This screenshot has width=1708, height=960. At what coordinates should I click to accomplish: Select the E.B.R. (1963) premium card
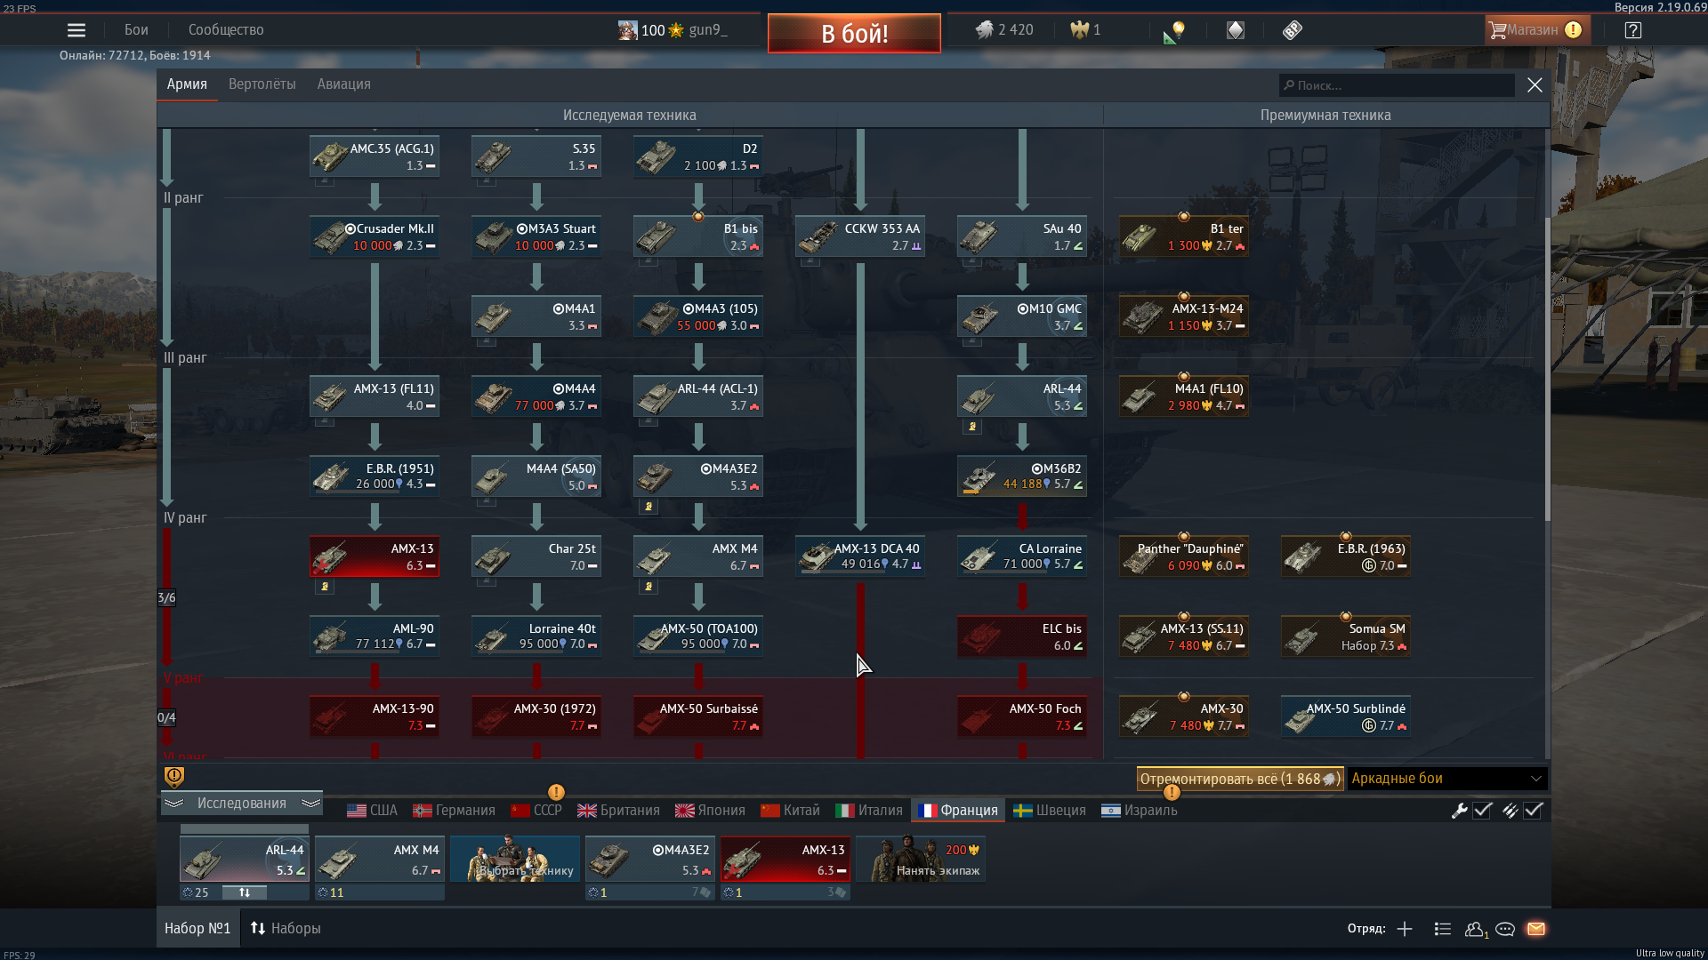tap(1346, 556)
